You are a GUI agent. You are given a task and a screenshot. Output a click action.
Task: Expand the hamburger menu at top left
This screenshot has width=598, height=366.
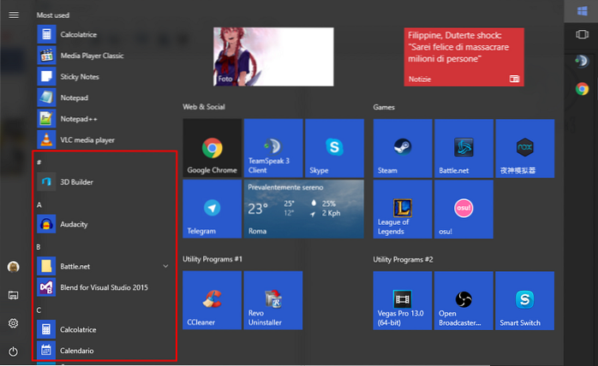13,15
